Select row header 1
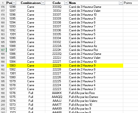Image resolution: width=138 pixels, height=113 pixels. point(3,3)
